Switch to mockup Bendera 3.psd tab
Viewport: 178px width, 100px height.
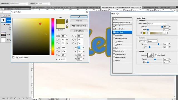pos(41,7)
